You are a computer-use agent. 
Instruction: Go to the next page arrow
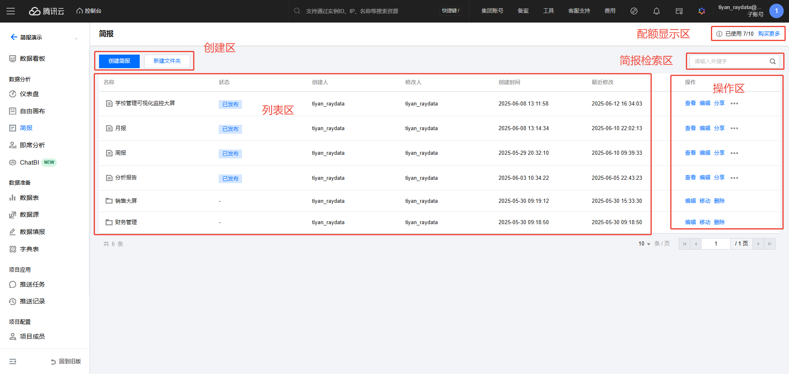(x=758, y=244)
